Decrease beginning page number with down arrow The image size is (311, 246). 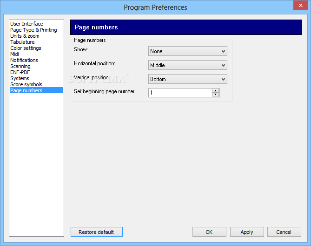[215, 95]
